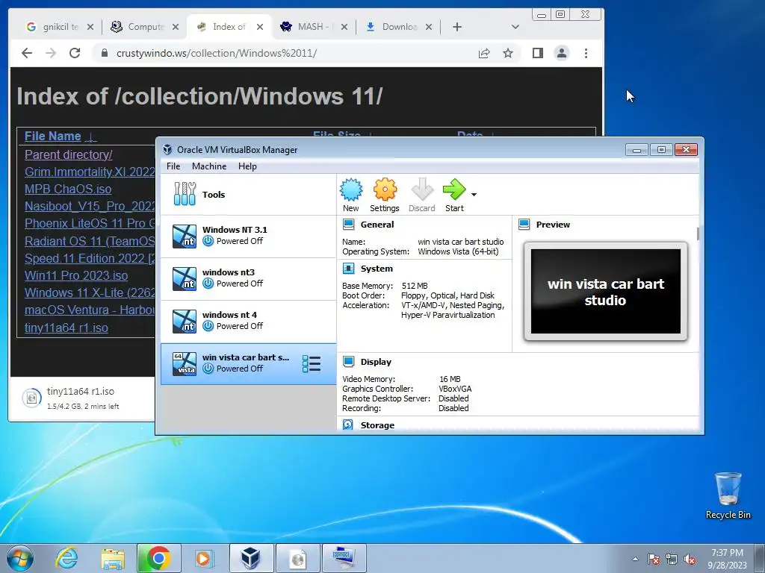Image resolution: width=765 pixels, height=573 pixels.
Task: Open Windows Explorer from taskbar
Action: [113, 558]
